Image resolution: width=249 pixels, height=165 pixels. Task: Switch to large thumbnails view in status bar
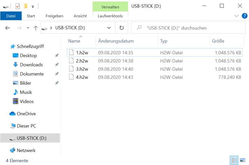tap(242, 160)
